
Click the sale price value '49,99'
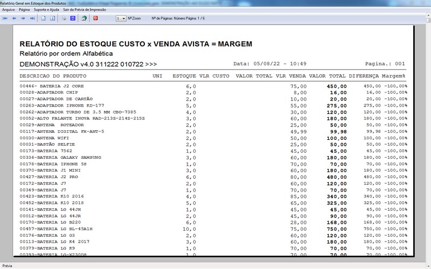click(298, 132)
